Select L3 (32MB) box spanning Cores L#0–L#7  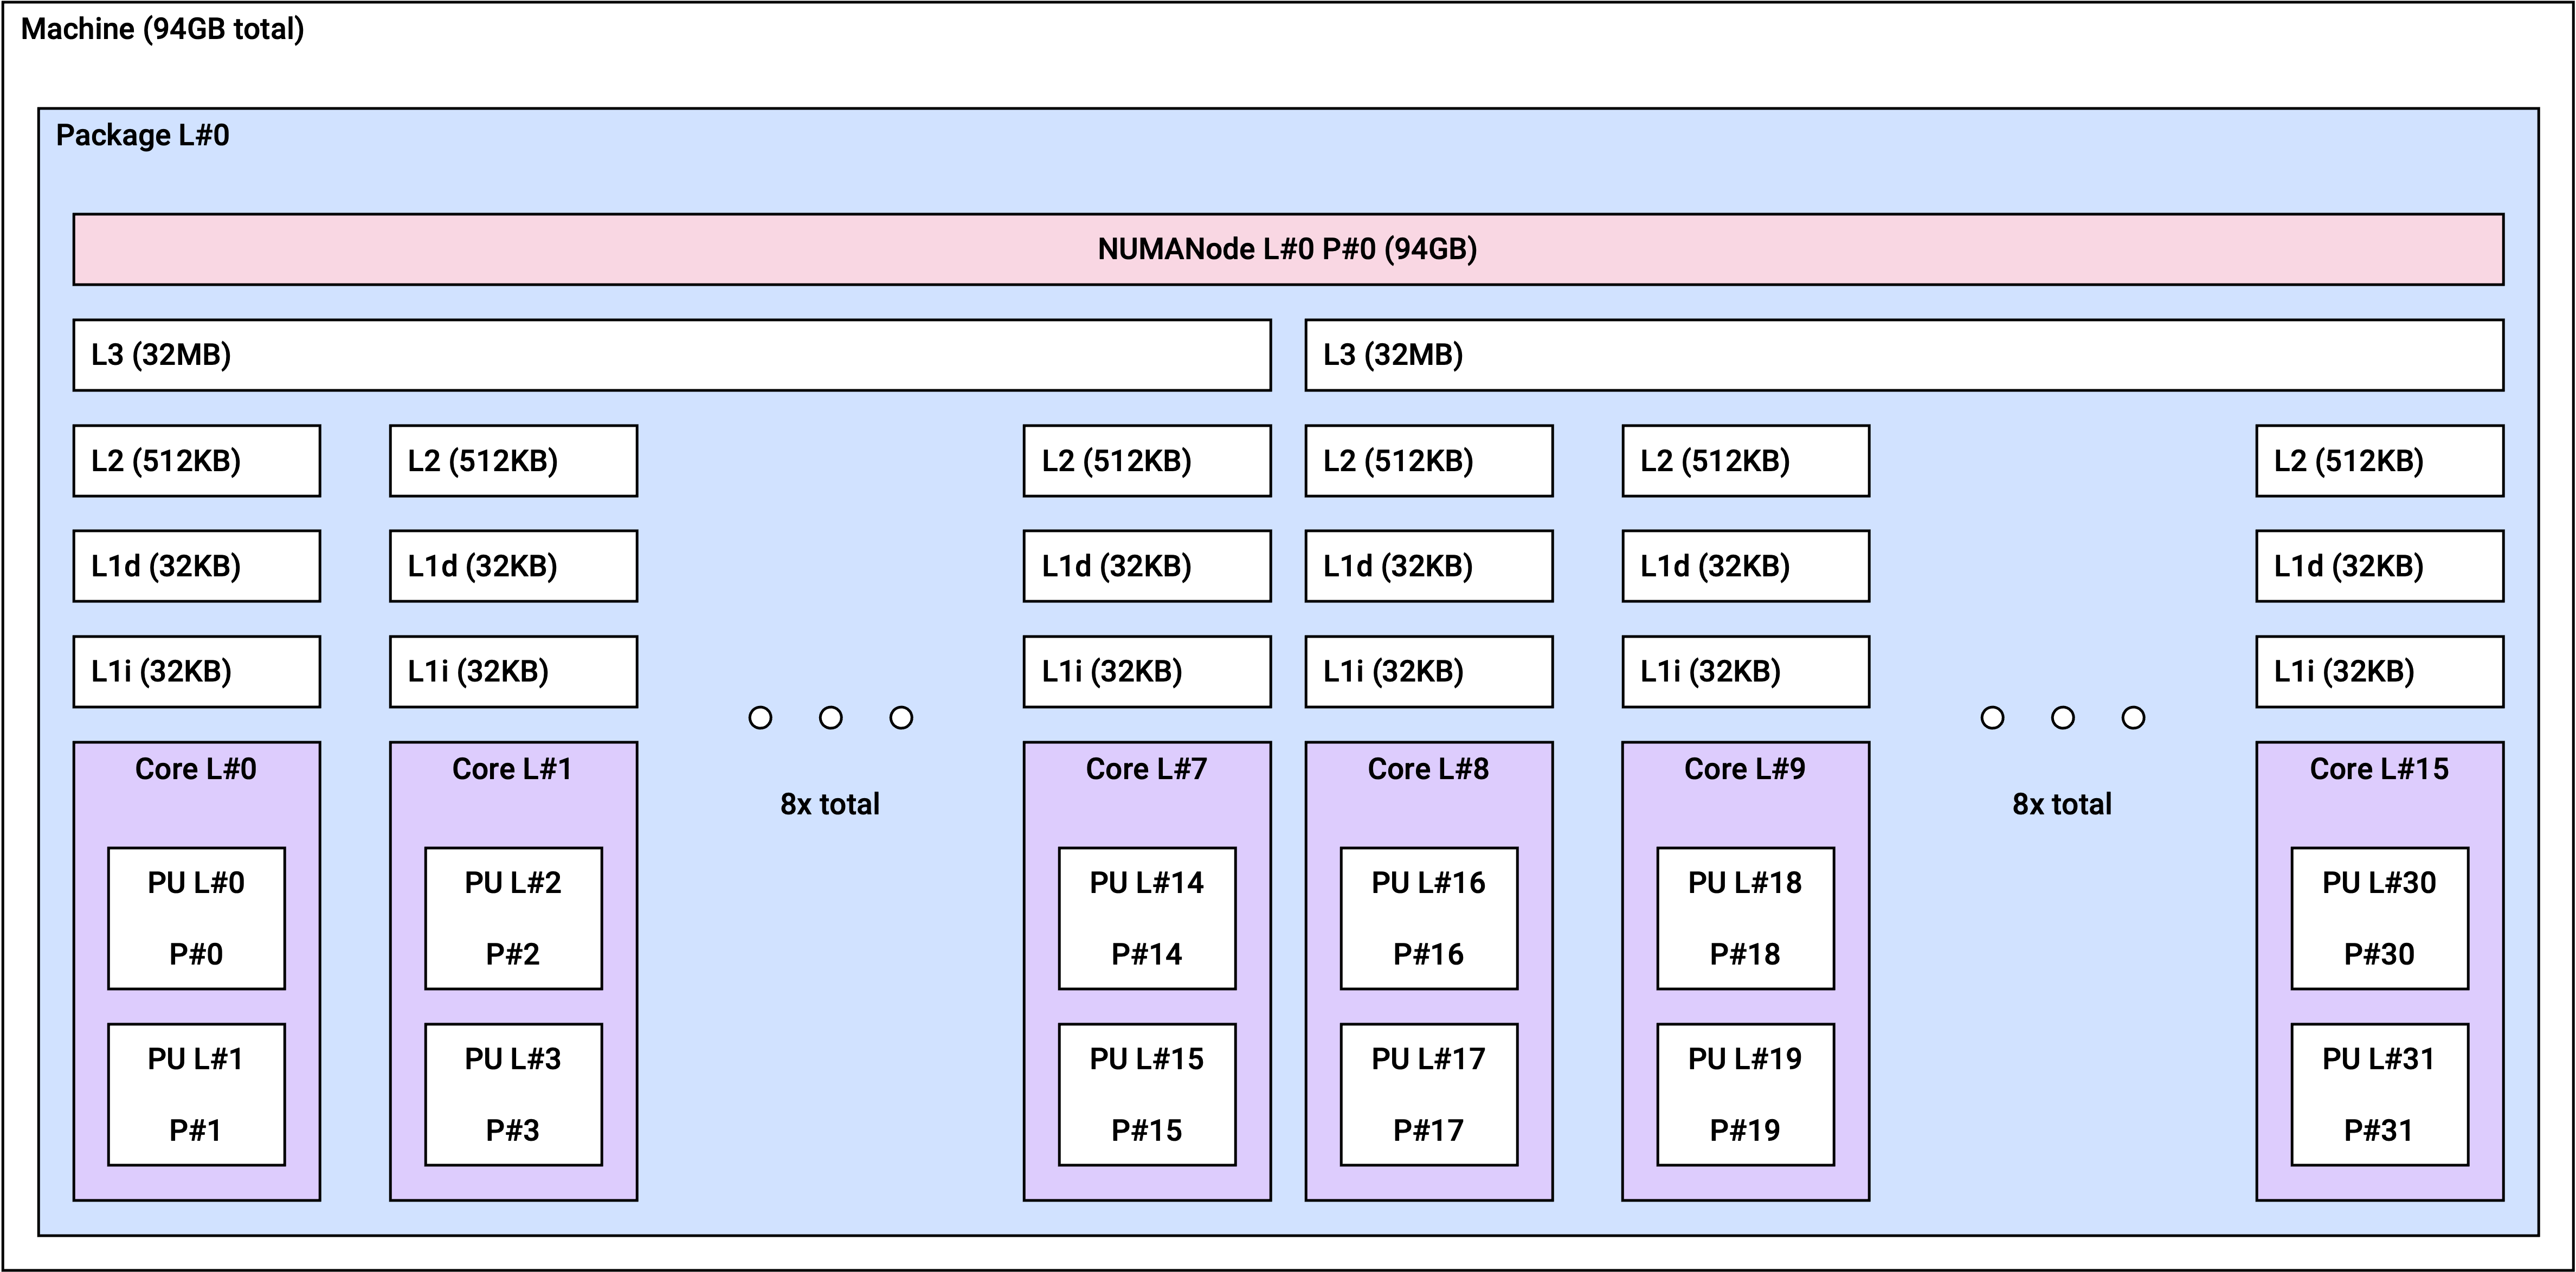point(672,355)
